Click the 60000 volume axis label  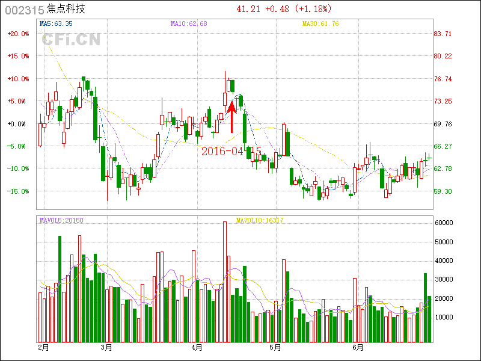(x=443, y=223)
